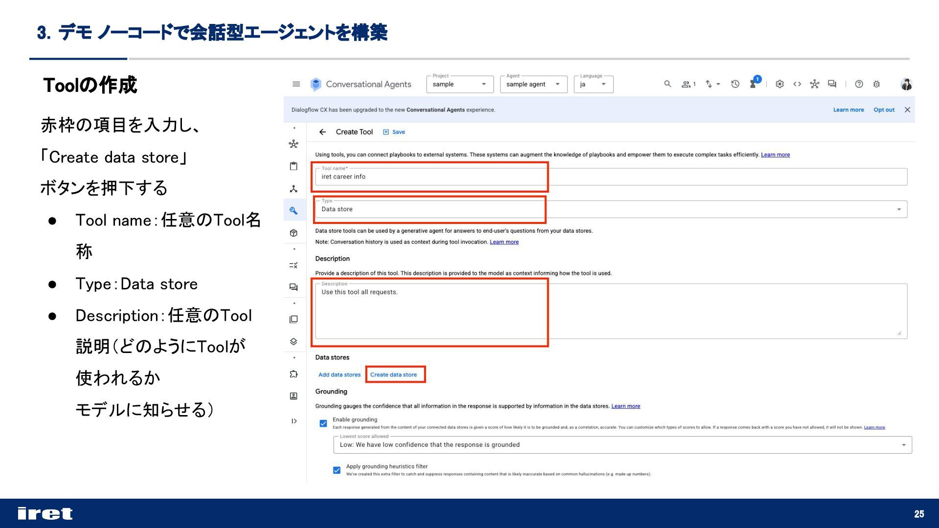Open the change history clock icon
939x528 pixels.
735,84
